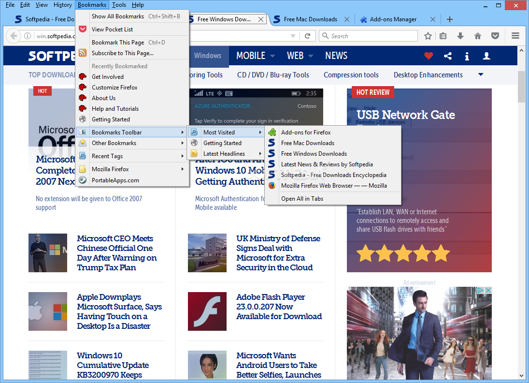Click the back arrow button

coord(14,36)
